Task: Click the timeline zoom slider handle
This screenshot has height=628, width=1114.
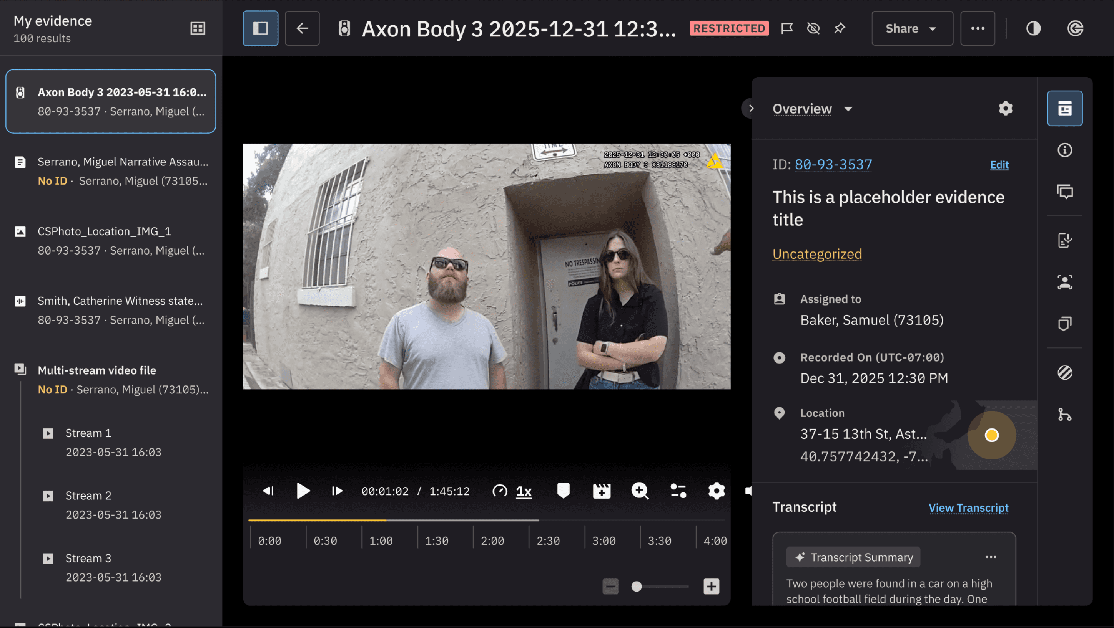Action: click(x=636, y=587)
